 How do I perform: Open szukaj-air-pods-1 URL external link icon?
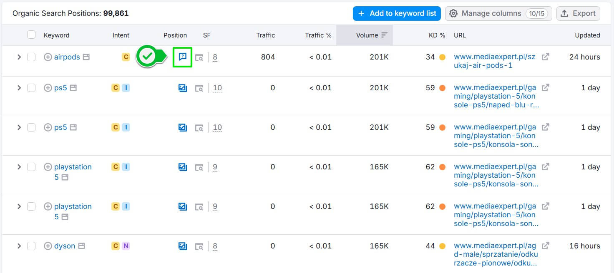pyautogui.click(x=545, y=57)
